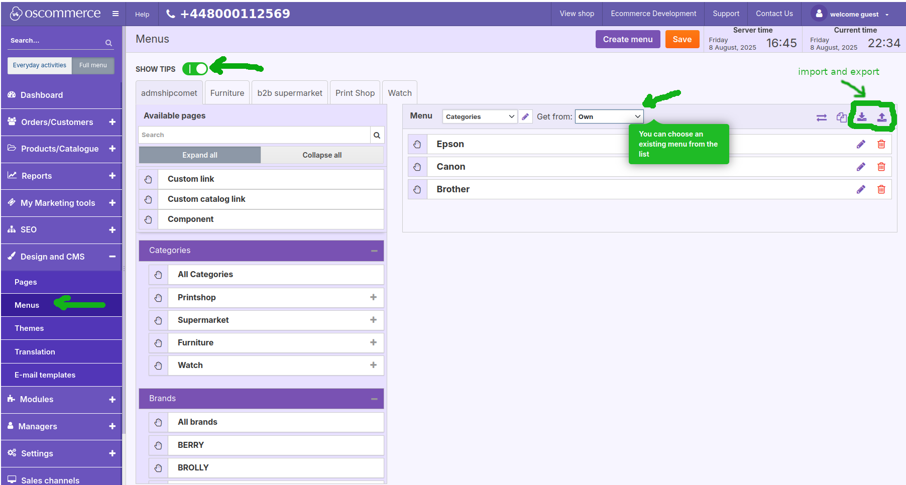
Task: Click the drag handle icon of Canon row
Action: click(x=417, y=167)
